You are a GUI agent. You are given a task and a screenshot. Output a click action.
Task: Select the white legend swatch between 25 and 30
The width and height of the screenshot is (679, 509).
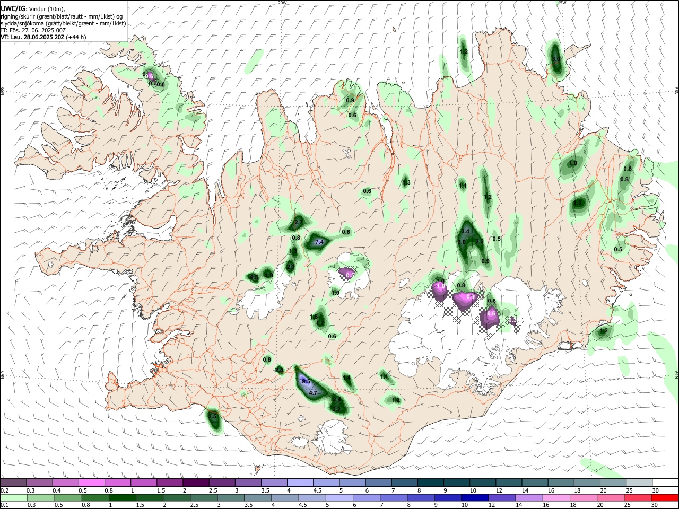[639, 482]
